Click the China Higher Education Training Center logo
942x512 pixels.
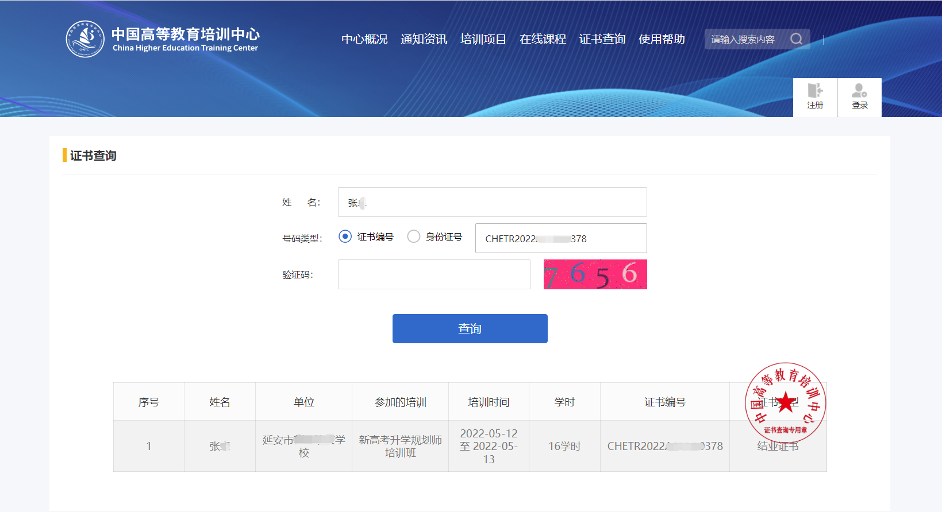[x=85, y=39]
